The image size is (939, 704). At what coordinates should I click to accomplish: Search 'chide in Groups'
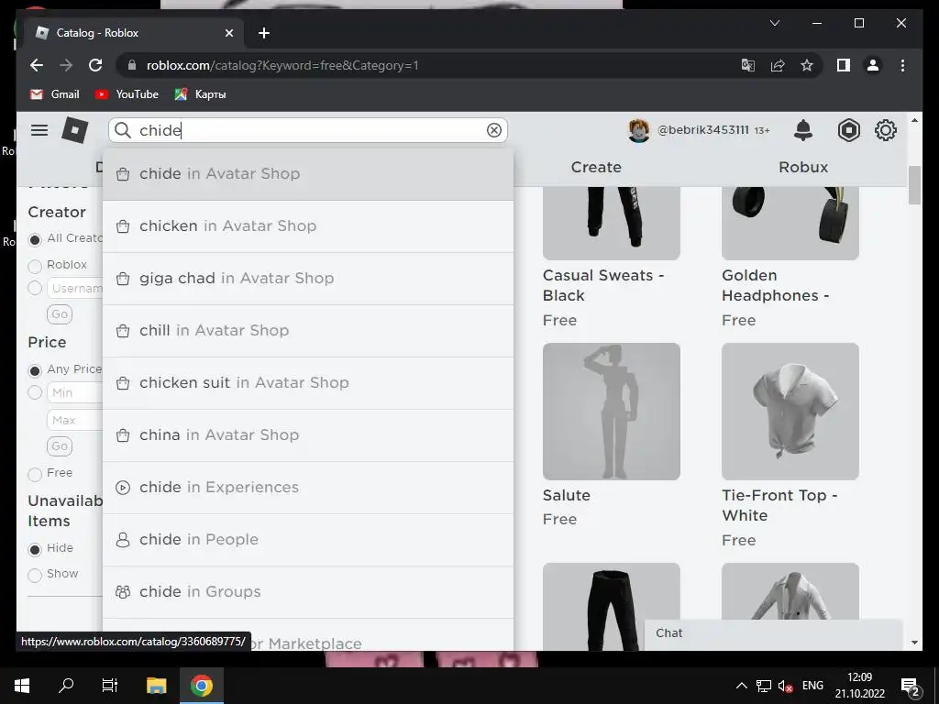click(308, 592)
